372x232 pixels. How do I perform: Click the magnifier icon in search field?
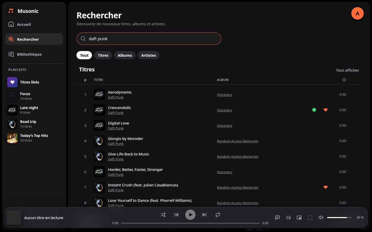(x=83, y=39)
